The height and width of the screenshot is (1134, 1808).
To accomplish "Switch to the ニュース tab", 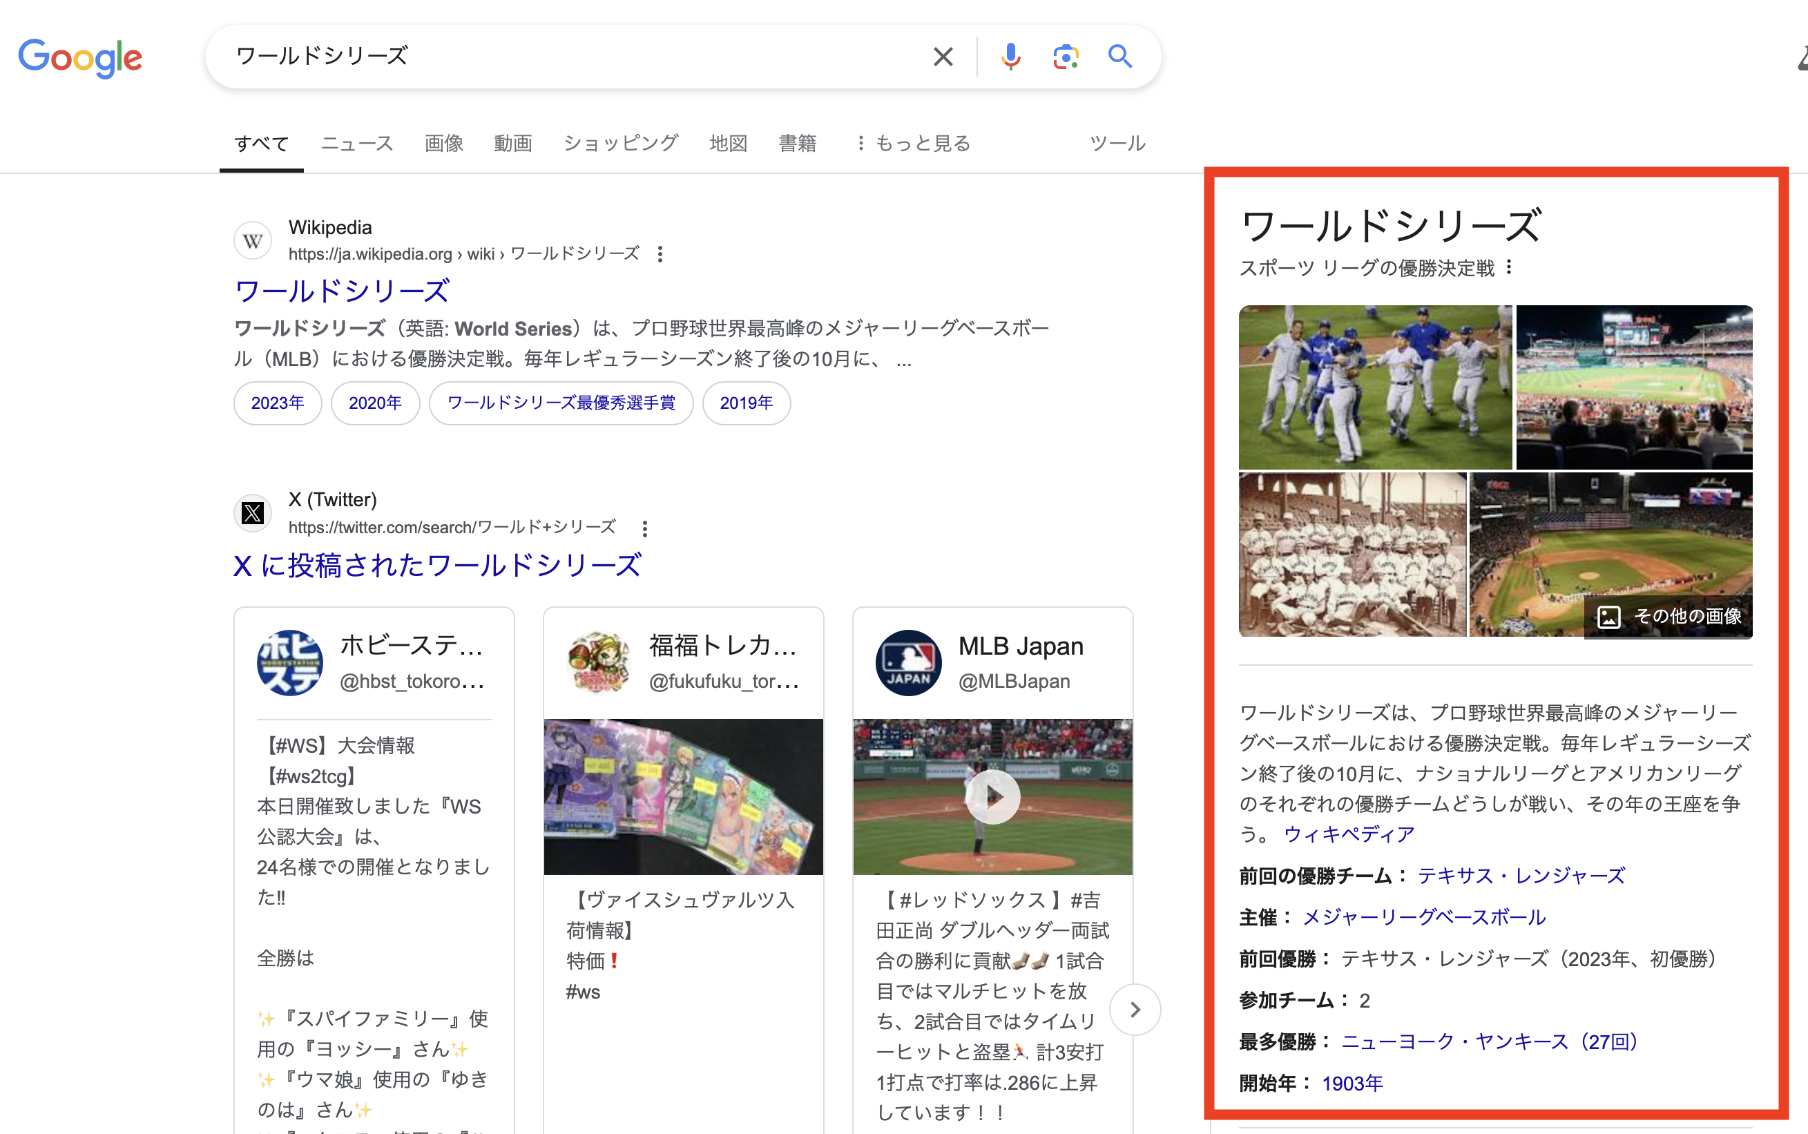I will tap(357, 143).
